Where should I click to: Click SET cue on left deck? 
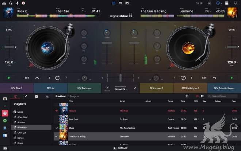pos(27,78)
